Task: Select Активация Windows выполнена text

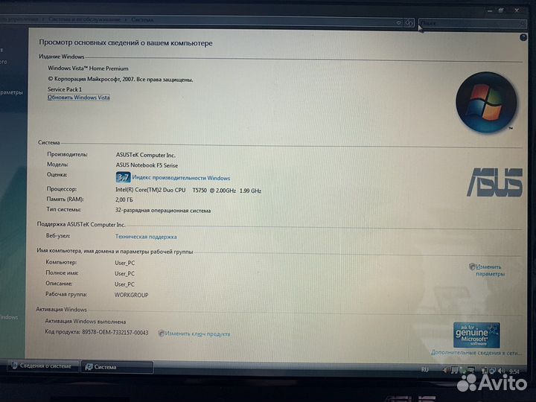Action: [86, 322]
